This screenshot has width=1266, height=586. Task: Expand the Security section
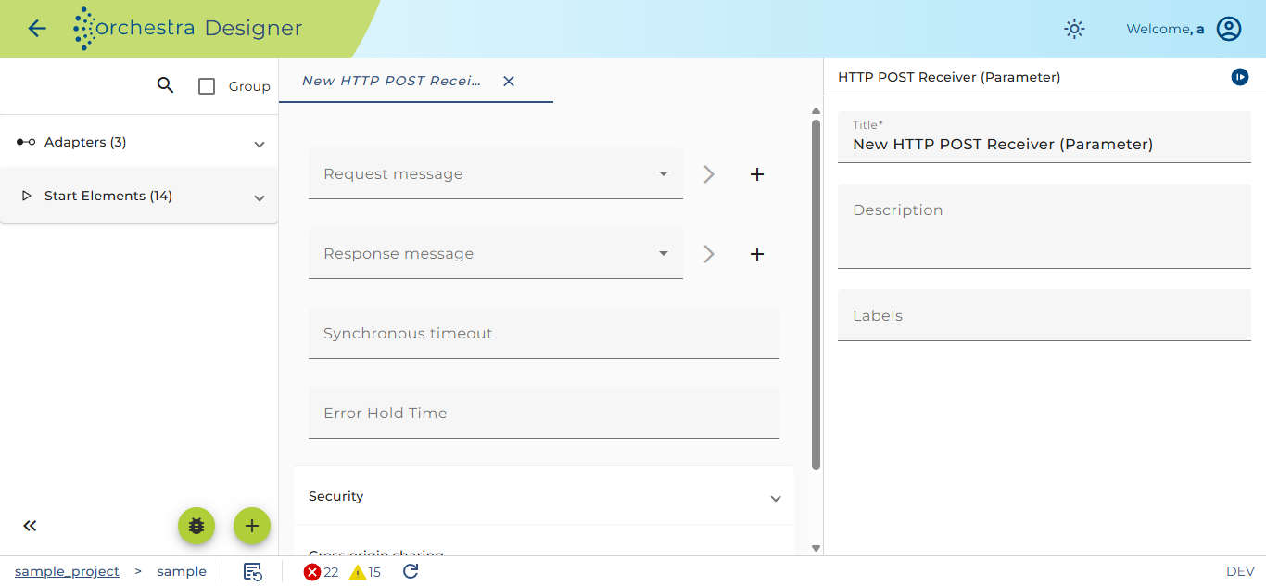[544, 497]
